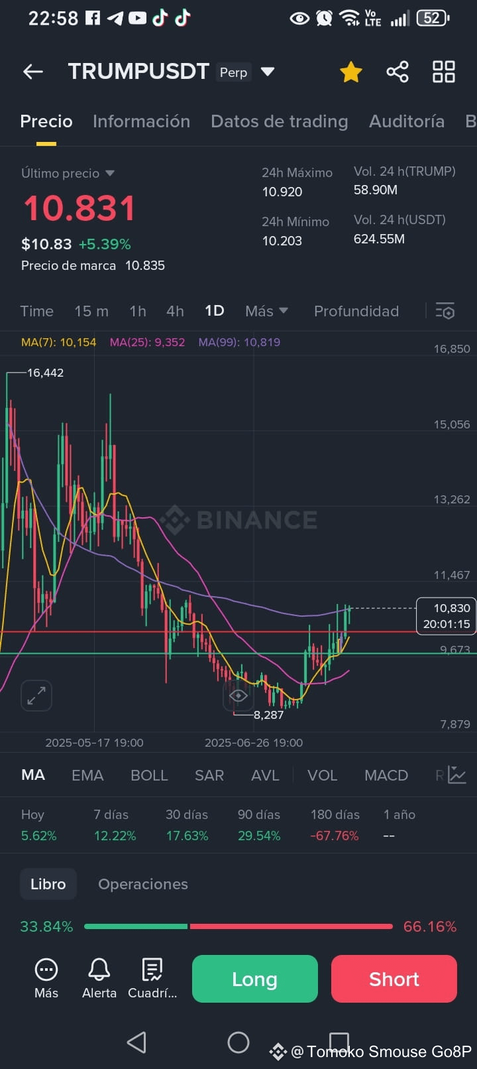Tap the Hoy 5.62% performance

38,825
